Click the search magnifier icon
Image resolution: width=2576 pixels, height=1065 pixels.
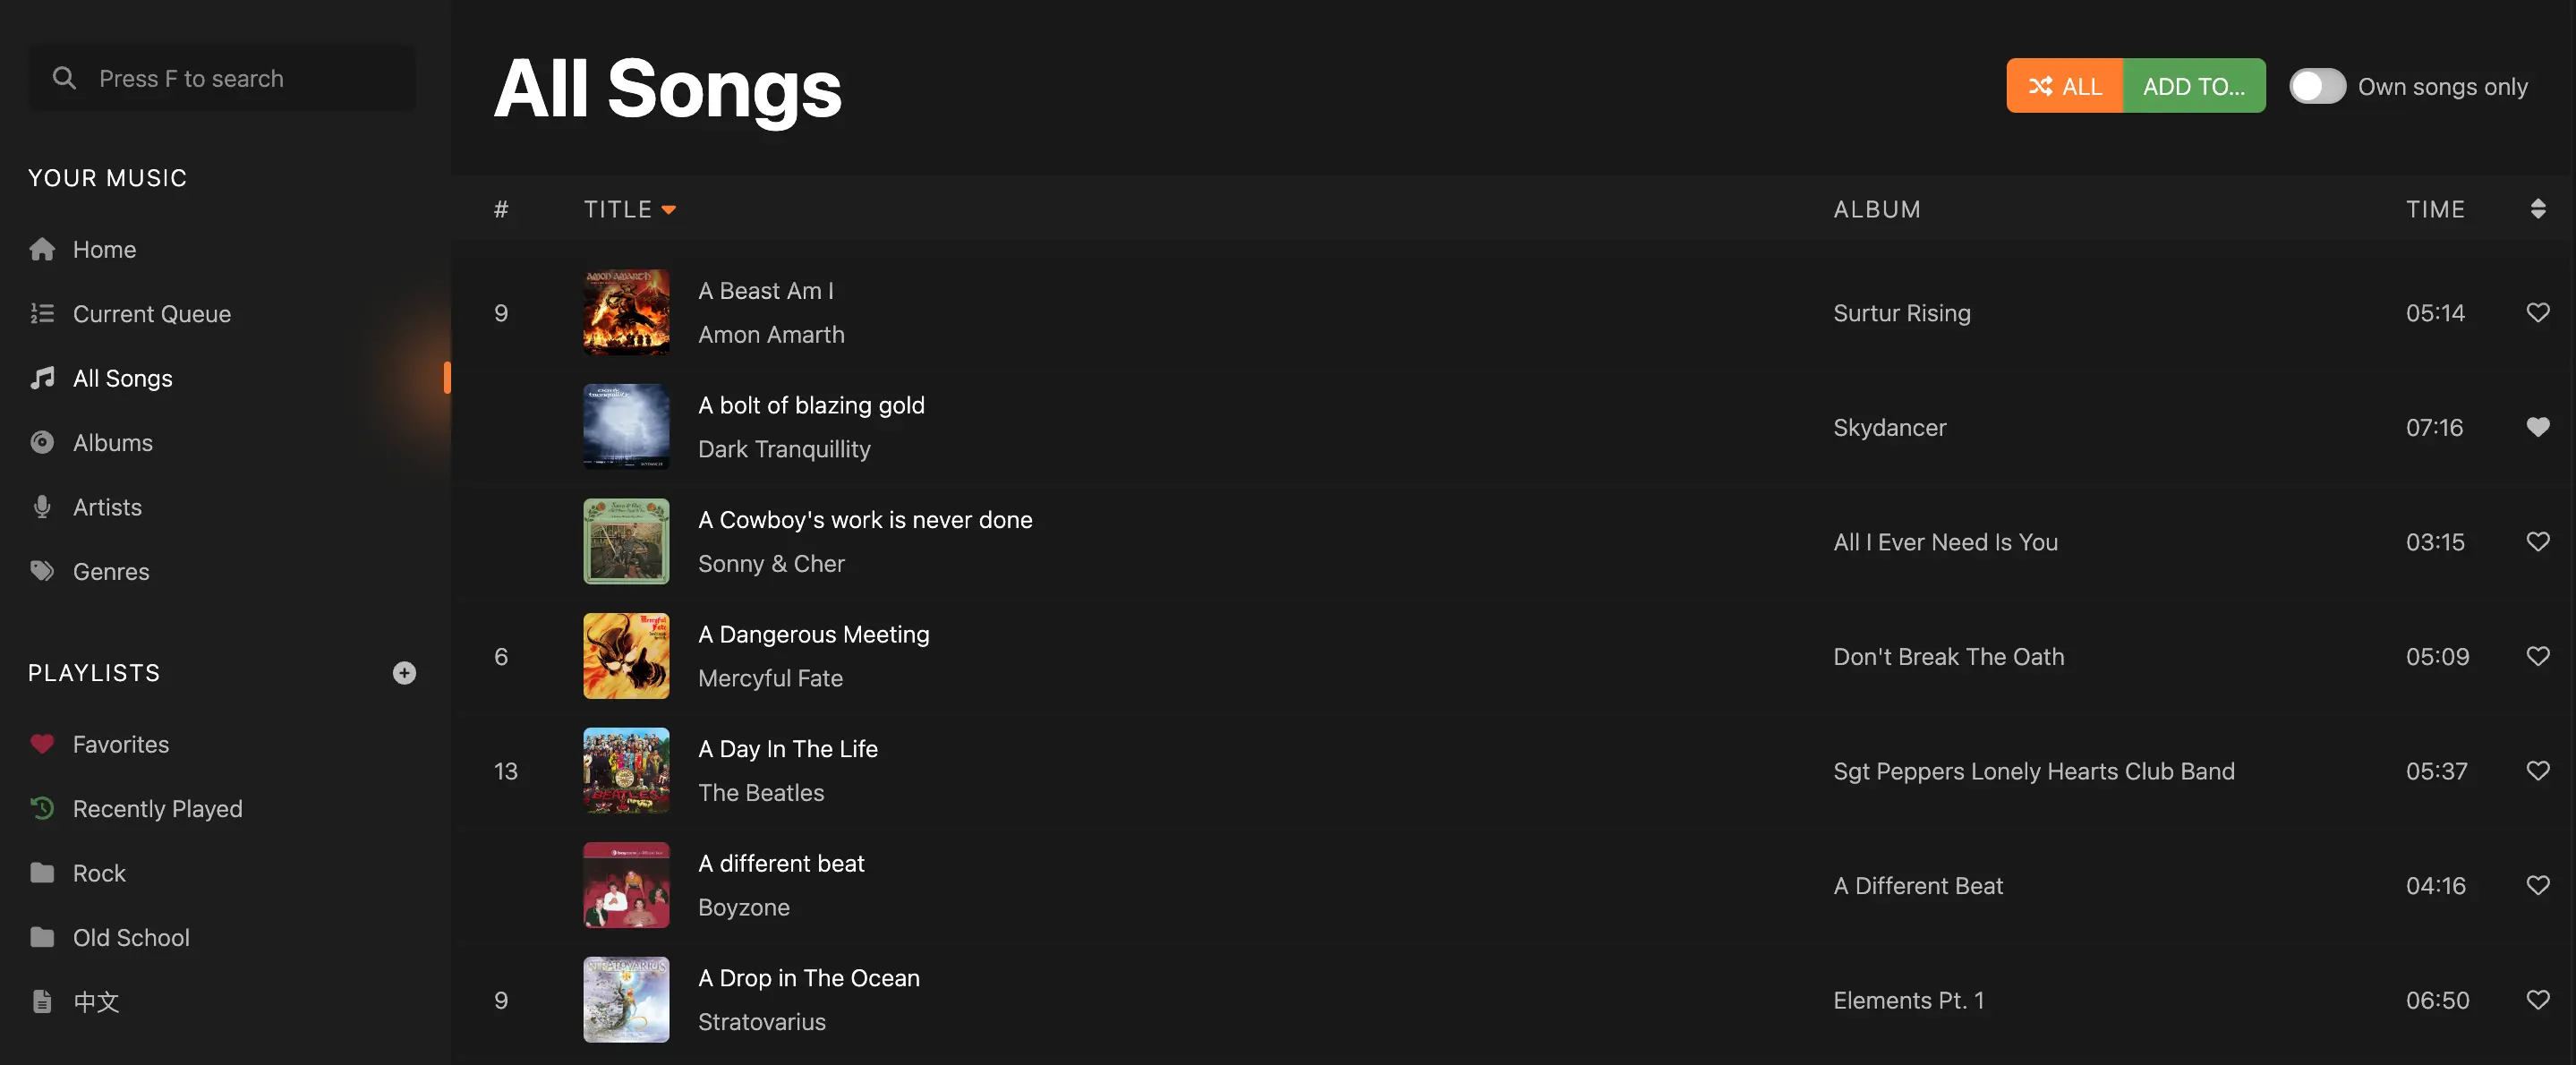click(64, 78)
